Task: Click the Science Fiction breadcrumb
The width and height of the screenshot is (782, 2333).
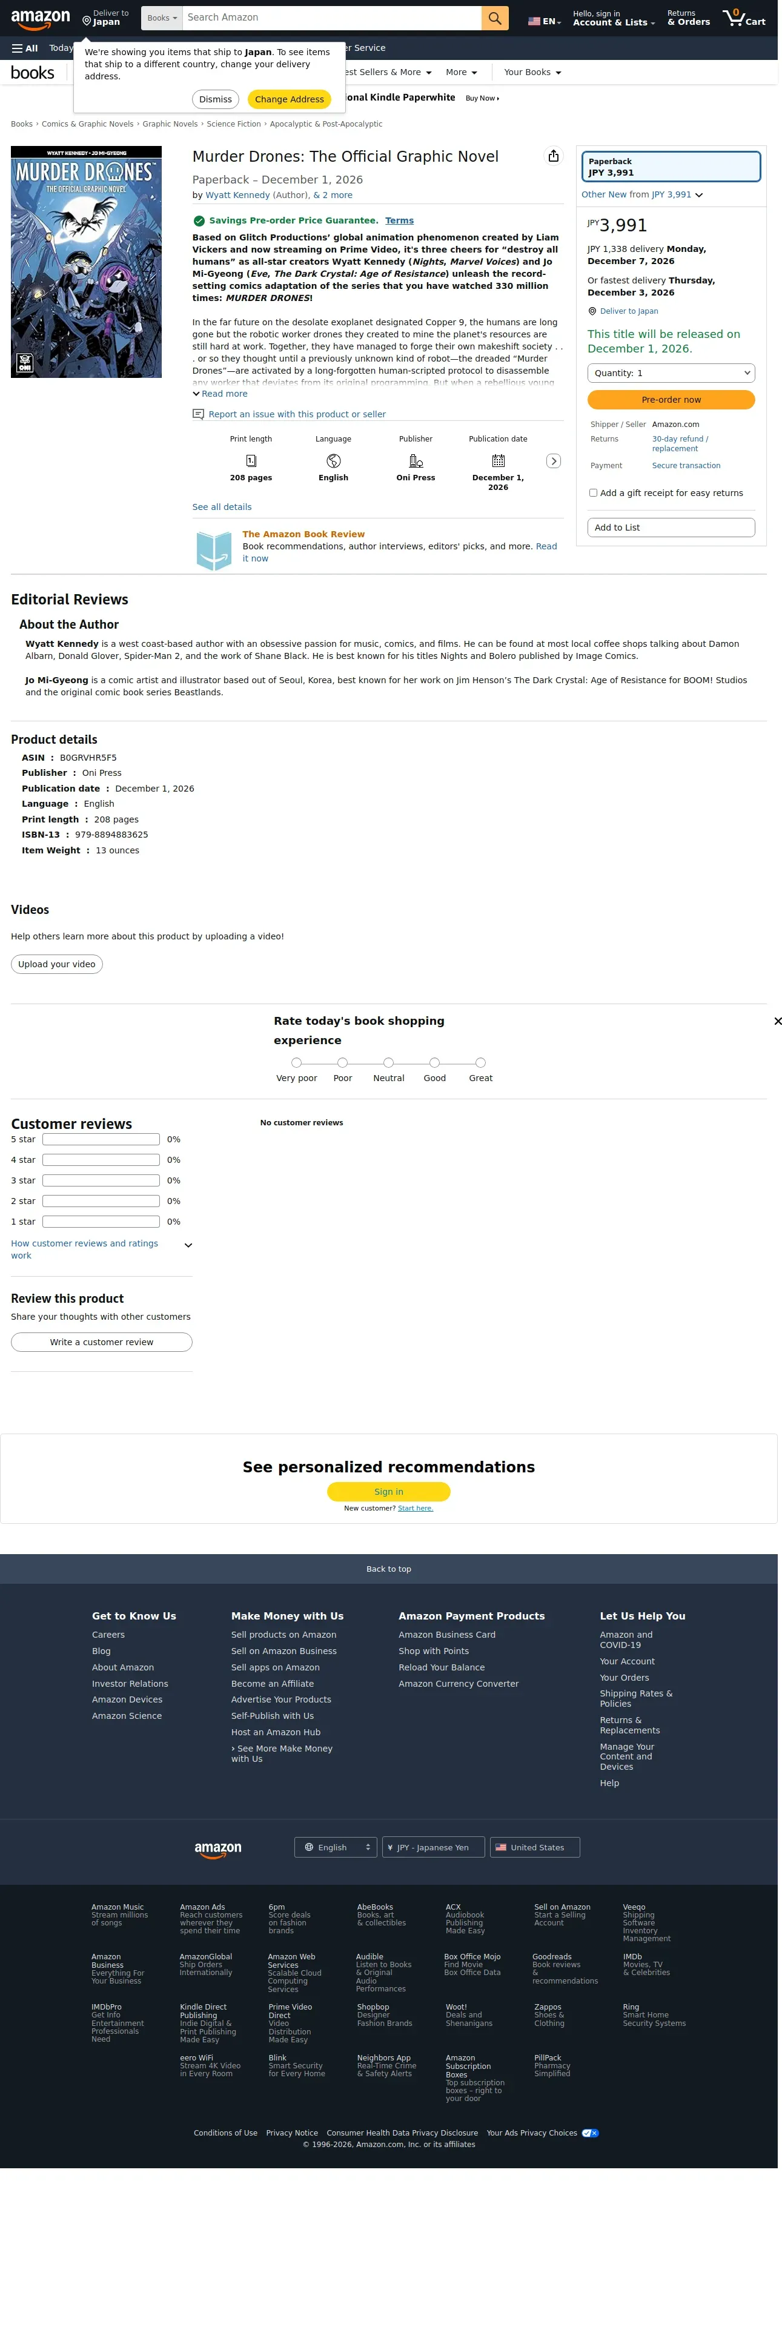Action: click(234, 124)
